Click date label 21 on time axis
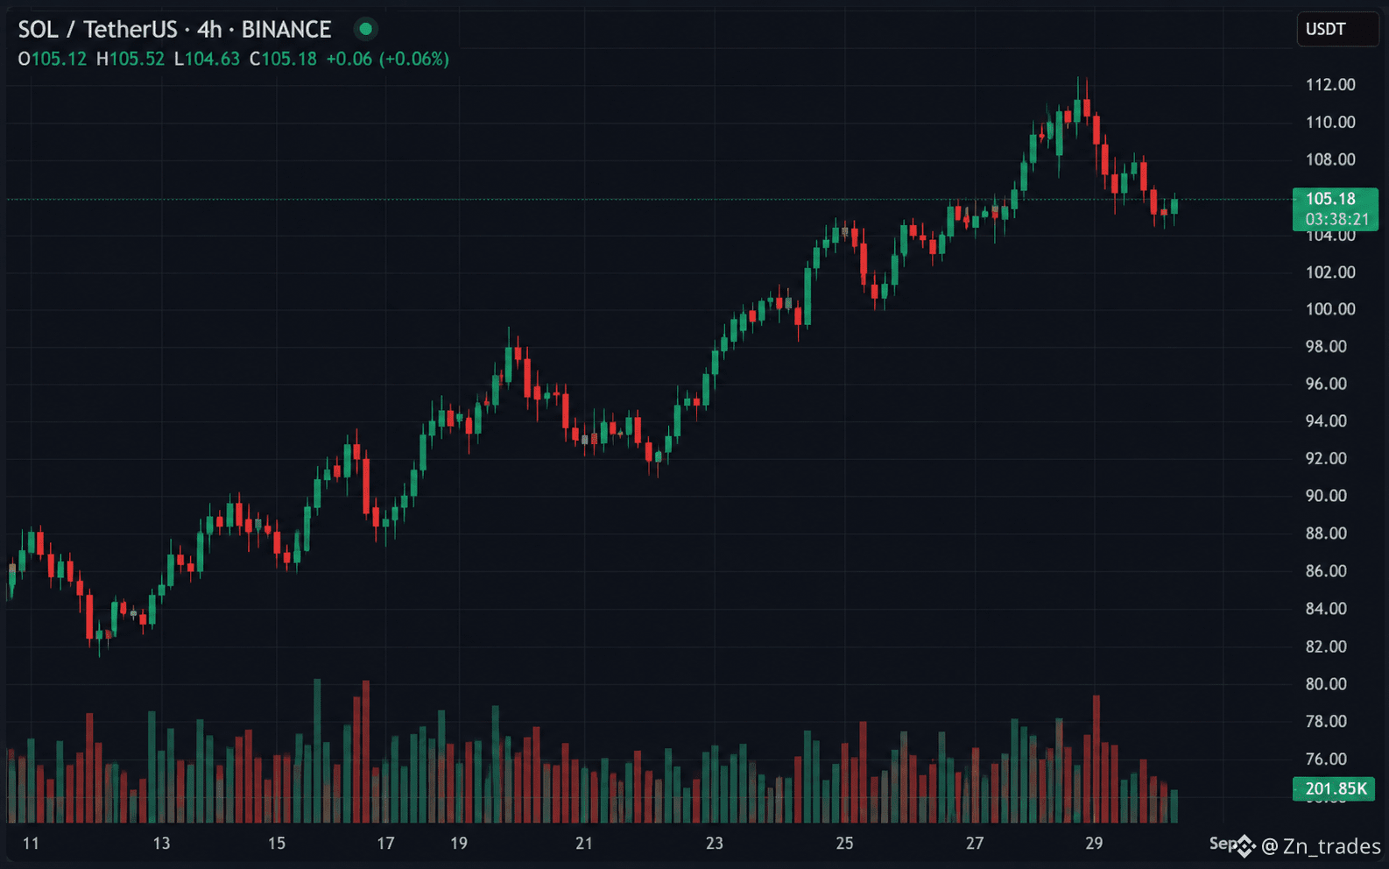 pyautogui.click(x=584, y=844)
